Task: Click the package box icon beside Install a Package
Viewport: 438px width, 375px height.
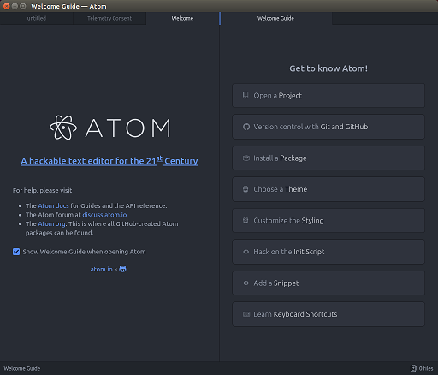Action: point(246,158)
